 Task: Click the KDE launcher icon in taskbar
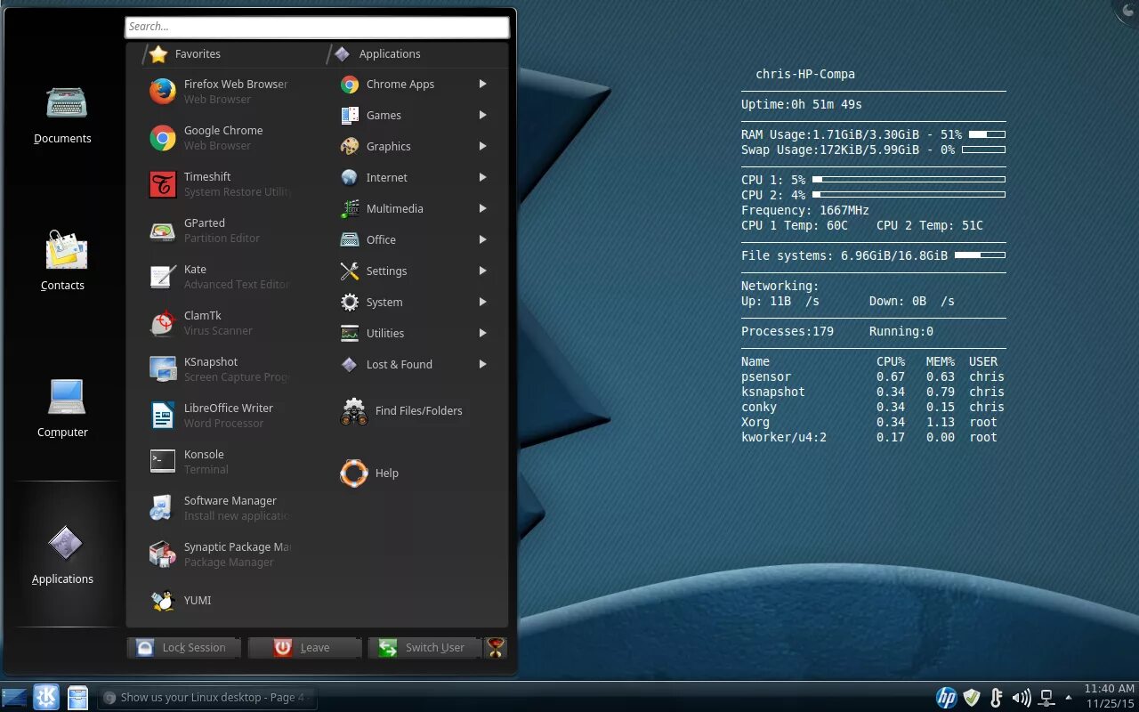[x=46, y=697]
